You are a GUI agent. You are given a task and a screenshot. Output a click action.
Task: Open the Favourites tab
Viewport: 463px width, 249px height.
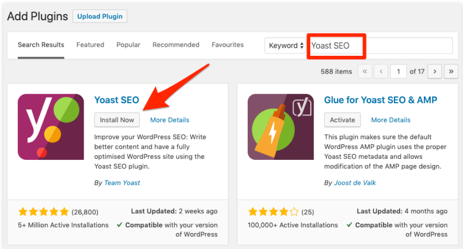coord(228,45)
